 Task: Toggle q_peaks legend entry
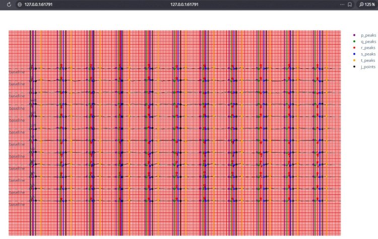pyautogui.click(x=365, y=42)
